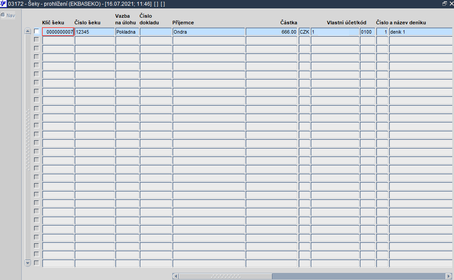Image resolution: width=454 pixels, height=280 pixels.
Task: Select cheque number cell 12345
Action: 95,32
